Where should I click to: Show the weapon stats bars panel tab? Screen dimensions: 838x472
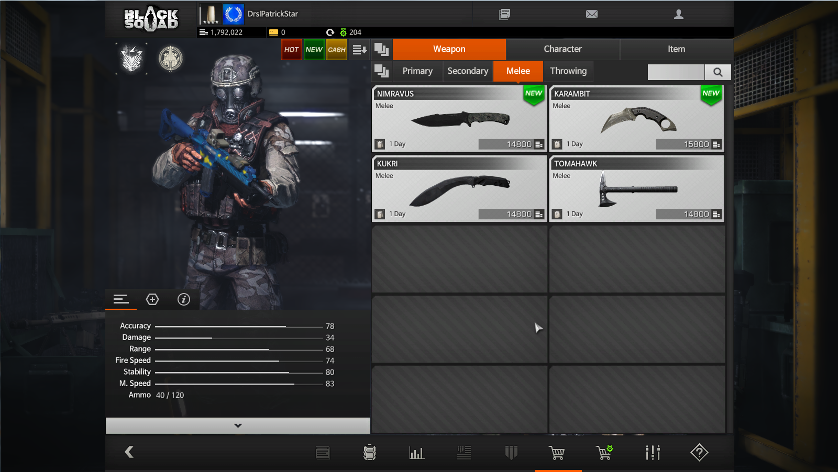pyautogui.click(x=121, y=299)
